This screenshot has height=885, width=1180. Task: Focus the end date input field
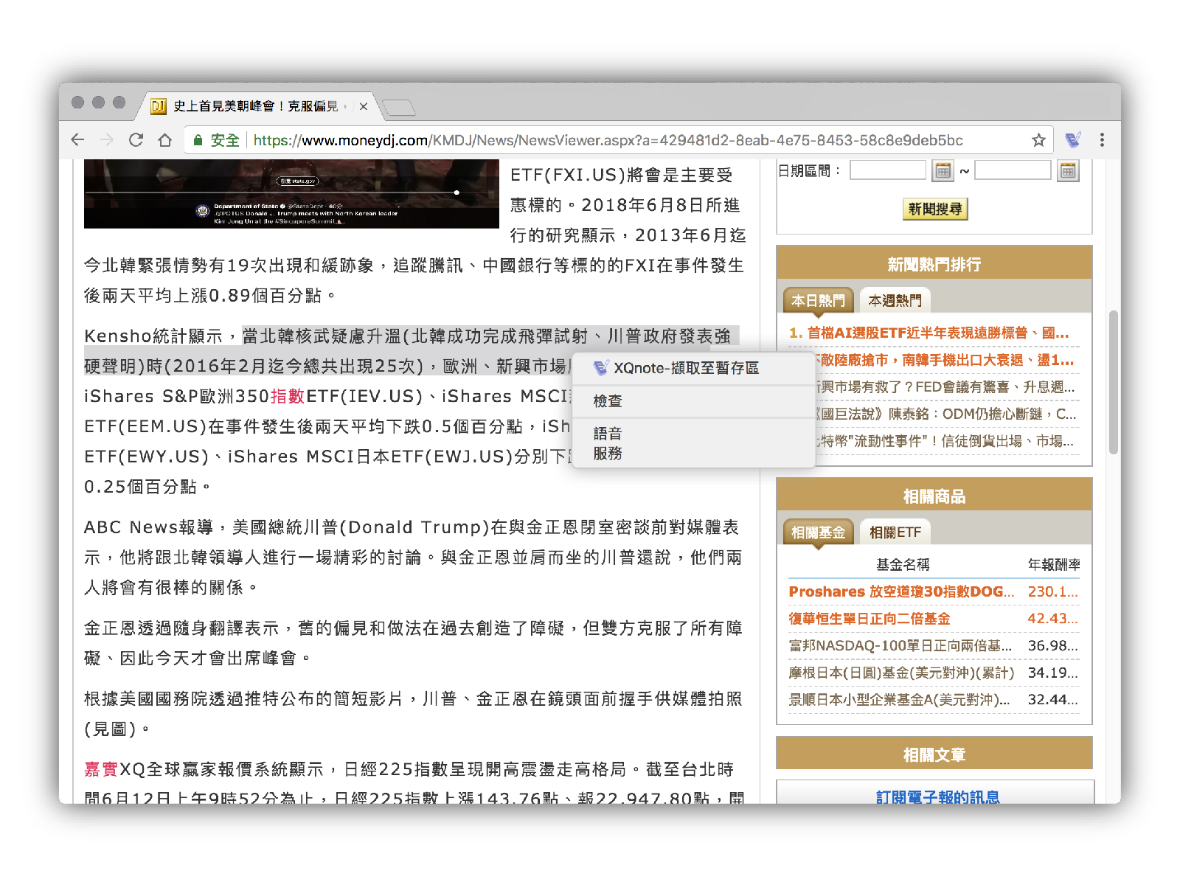(x=1013, y=170)
